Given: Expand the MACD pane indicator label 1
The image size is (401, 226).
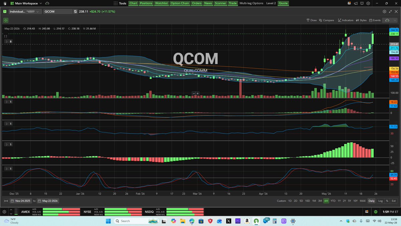Looking at the screenshot, I should [x=9, y=101].
